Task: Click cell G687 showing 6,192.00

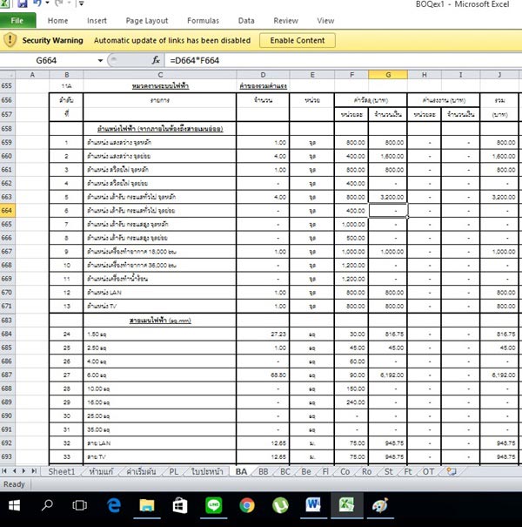Action: coord(388,375)
